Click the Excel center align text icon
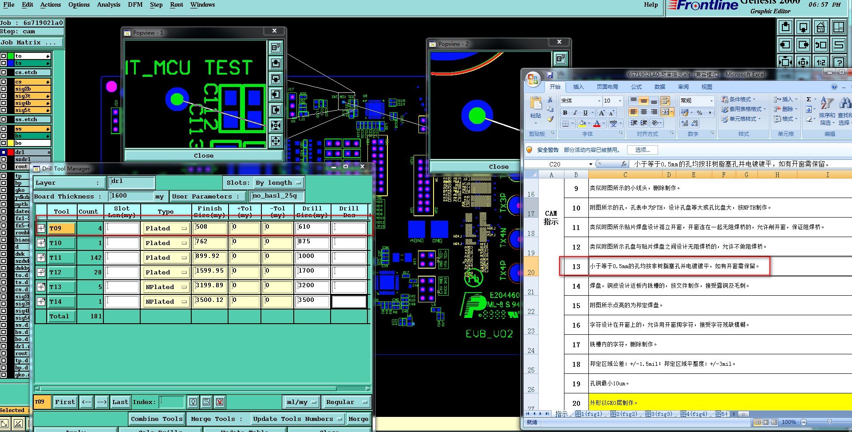Image resolution: width=852 pixels, height=432 pixels. 643,112
